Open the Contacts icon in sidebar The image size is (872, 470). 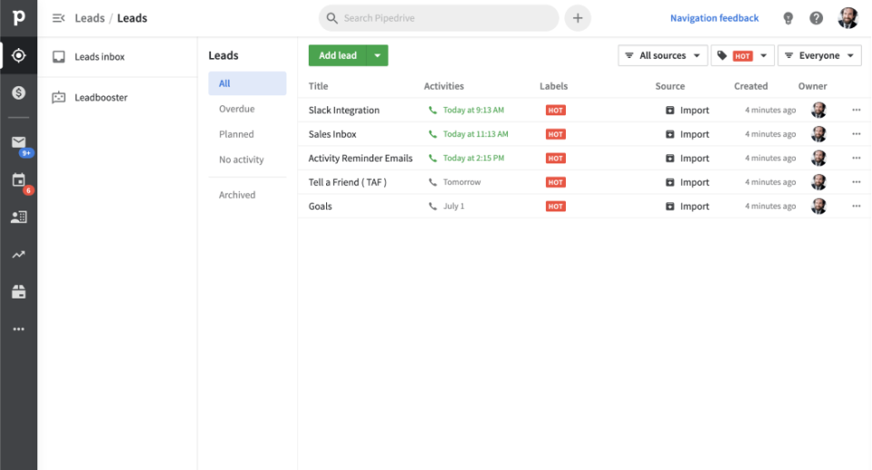point(18,217)
